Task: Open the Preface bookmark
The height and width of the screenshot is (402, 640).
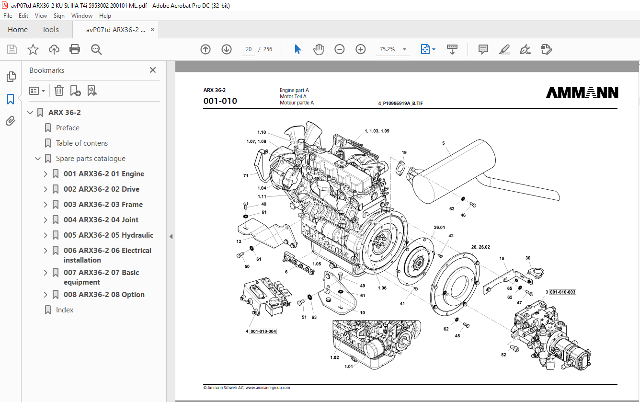Action: click(68, 128)
